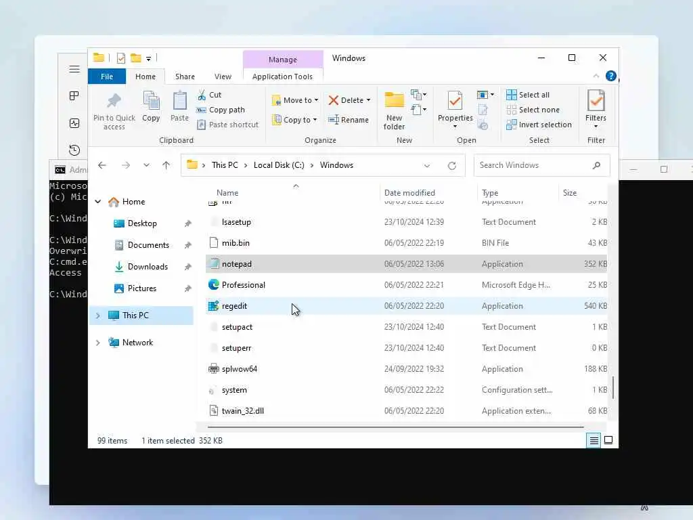Click hamburger menu in background window
This screenshot has height=520, width=693.
74,69
